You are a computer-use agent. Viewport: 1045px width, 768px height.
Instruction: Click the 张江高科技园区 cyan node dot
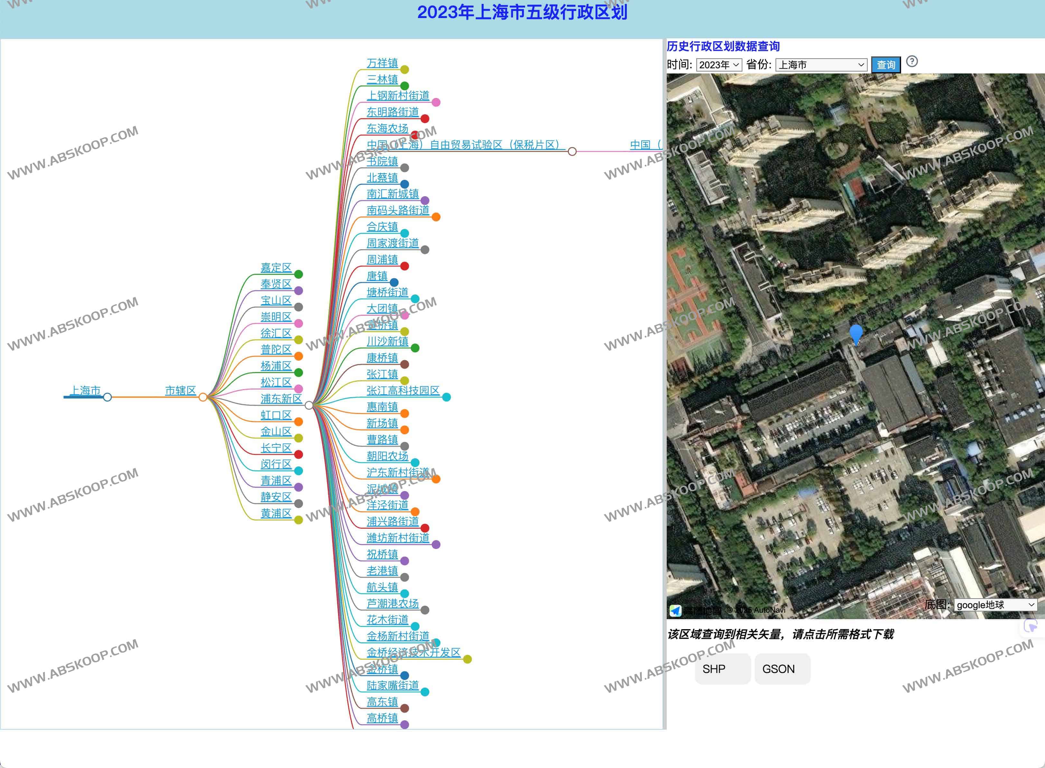point(446,397)
